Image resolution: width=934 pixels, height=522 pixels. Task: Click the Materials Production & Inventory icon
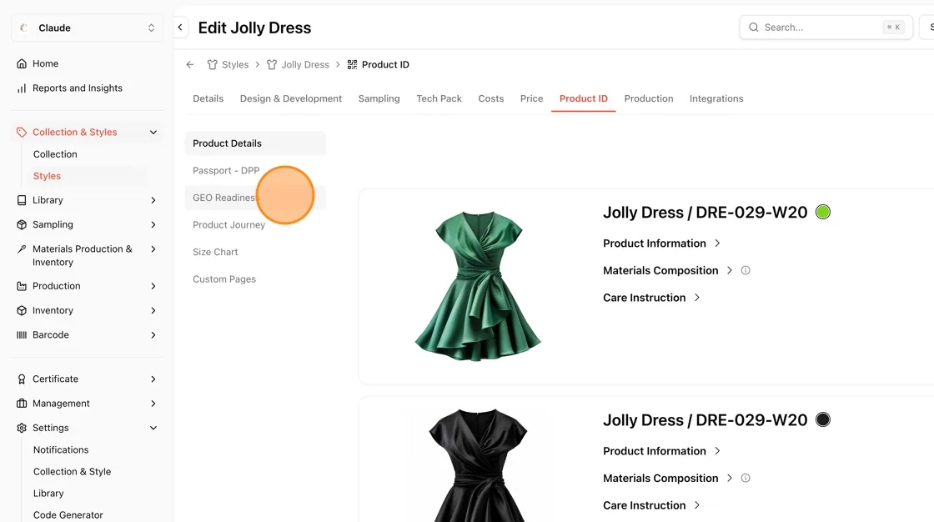(x=22, y=249)
